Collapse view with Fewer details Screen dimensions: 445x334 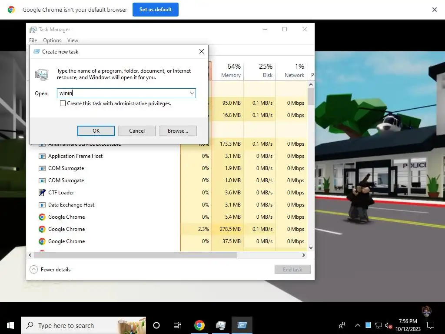[50, 270]
